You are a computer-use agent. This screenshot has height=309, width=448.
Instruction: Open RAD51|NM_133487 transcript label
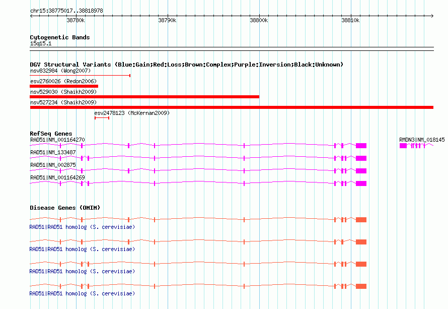coord(53,152)
